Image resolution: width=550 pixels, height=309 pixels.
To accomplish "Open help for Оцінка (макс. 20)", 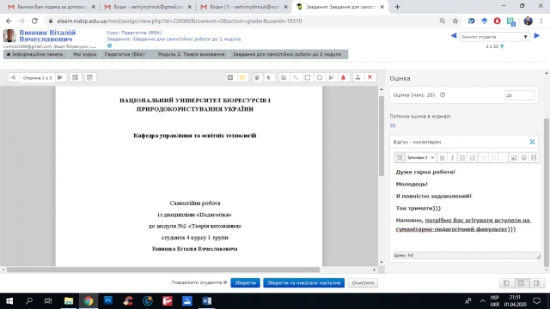I will pos(443,95).
